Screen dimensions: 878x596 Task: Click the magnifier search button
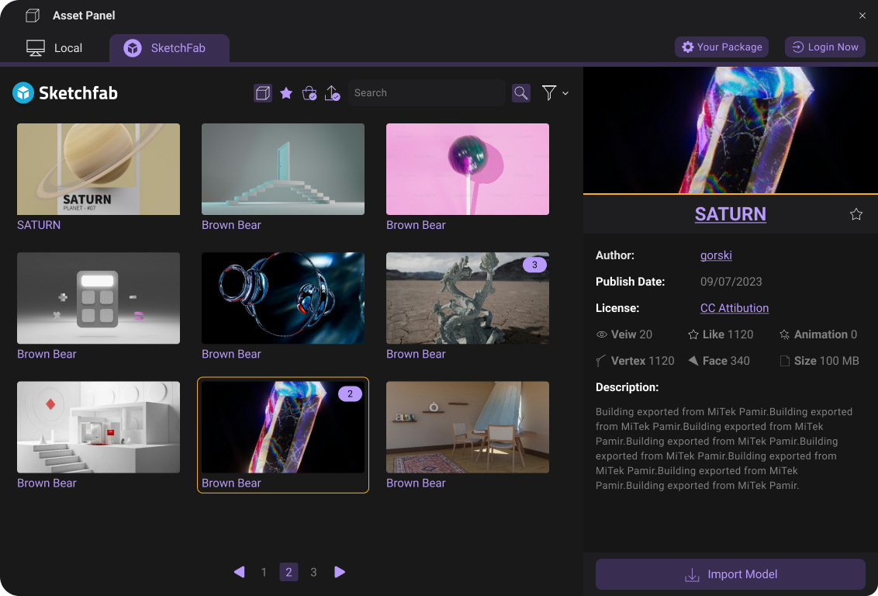[x=521, y=93]
